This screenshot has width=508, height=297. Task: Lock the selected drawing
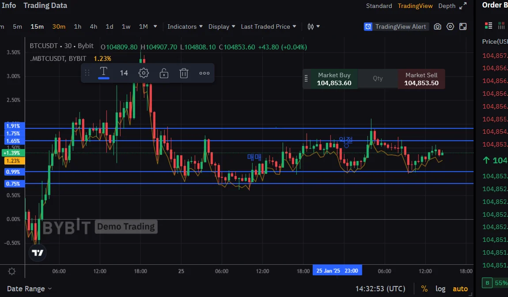[164, 73]
